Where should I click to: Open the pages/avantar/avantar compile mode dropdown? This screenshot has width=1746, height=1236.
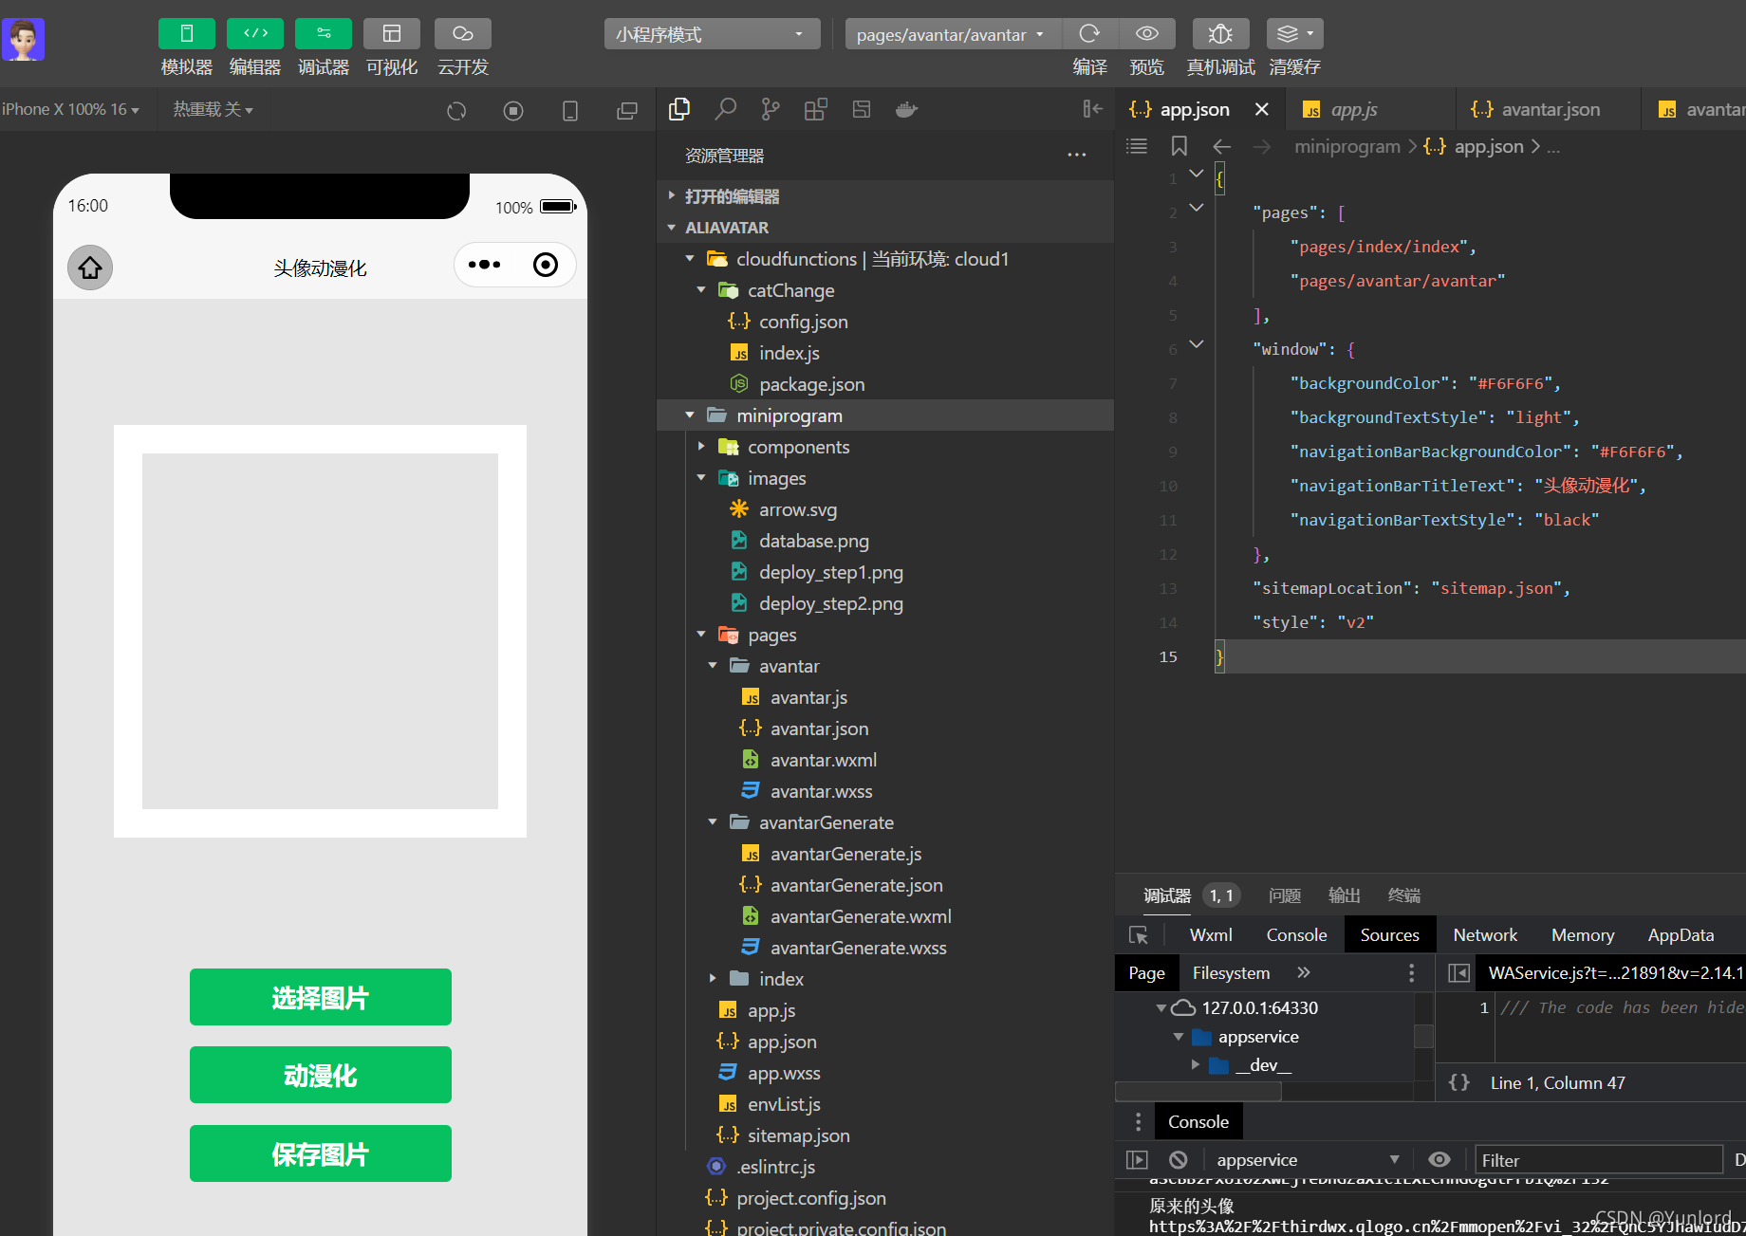[953, 34]
